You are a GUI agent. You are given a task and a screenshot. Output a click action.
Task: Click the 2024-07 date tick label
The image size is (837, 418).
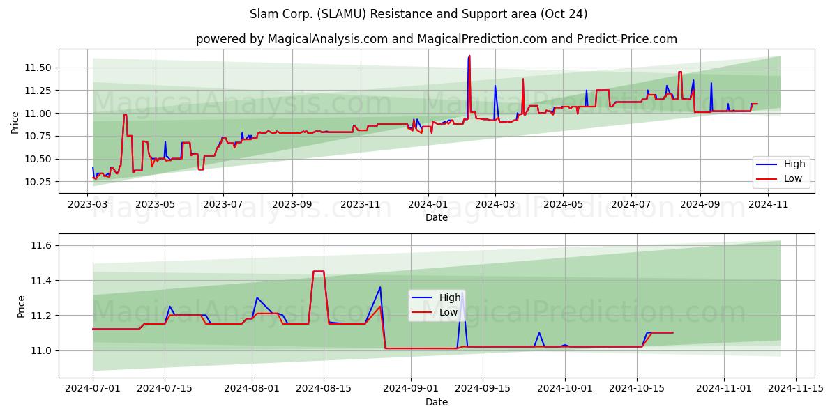tap(632, 205)
